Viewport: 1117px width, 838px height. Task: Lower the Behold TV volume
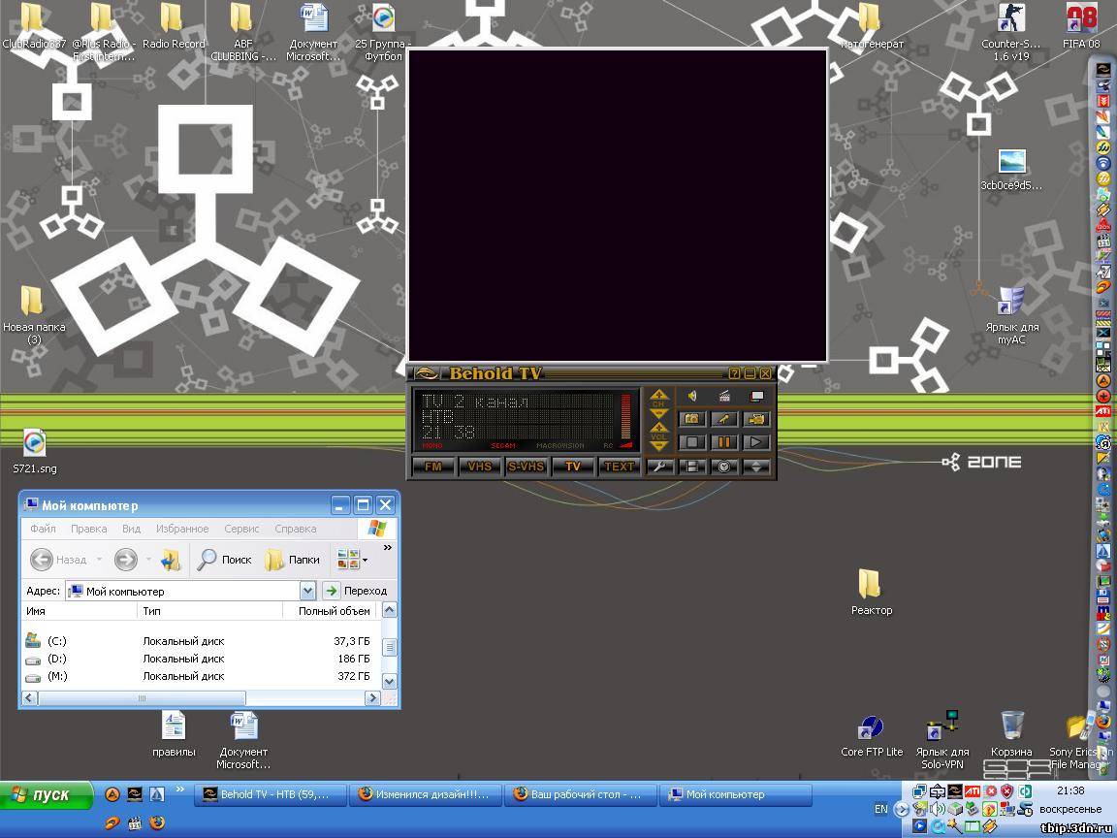tap(658, 446)
